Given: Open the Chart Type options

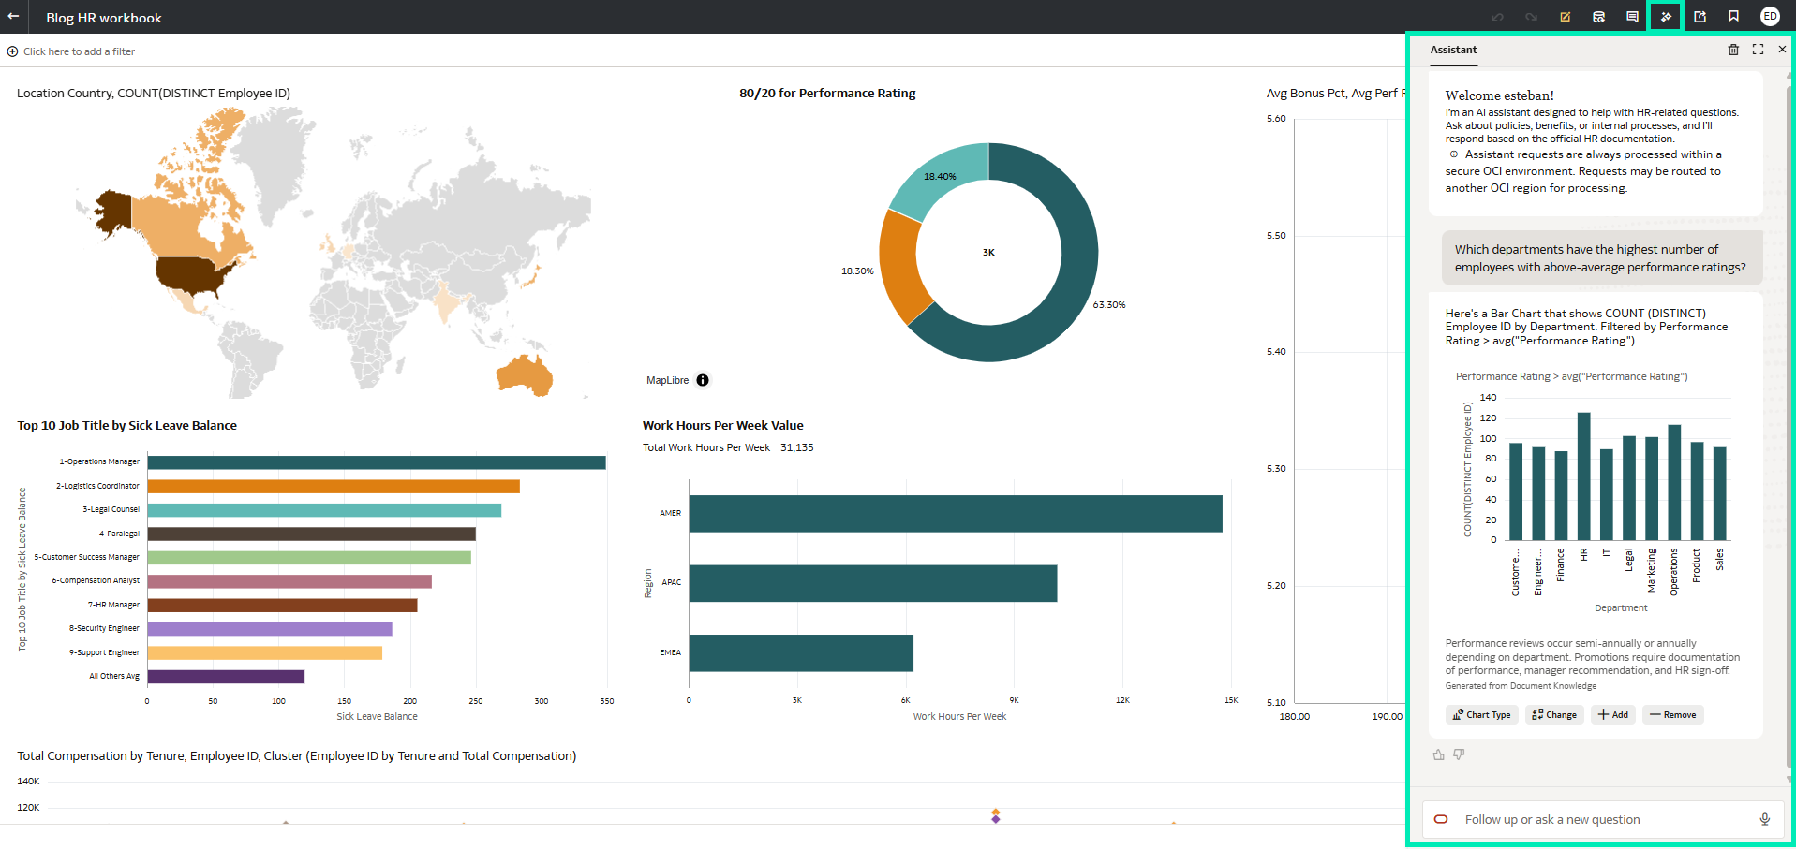Looking at the screenshot, I should [1481, 714].
